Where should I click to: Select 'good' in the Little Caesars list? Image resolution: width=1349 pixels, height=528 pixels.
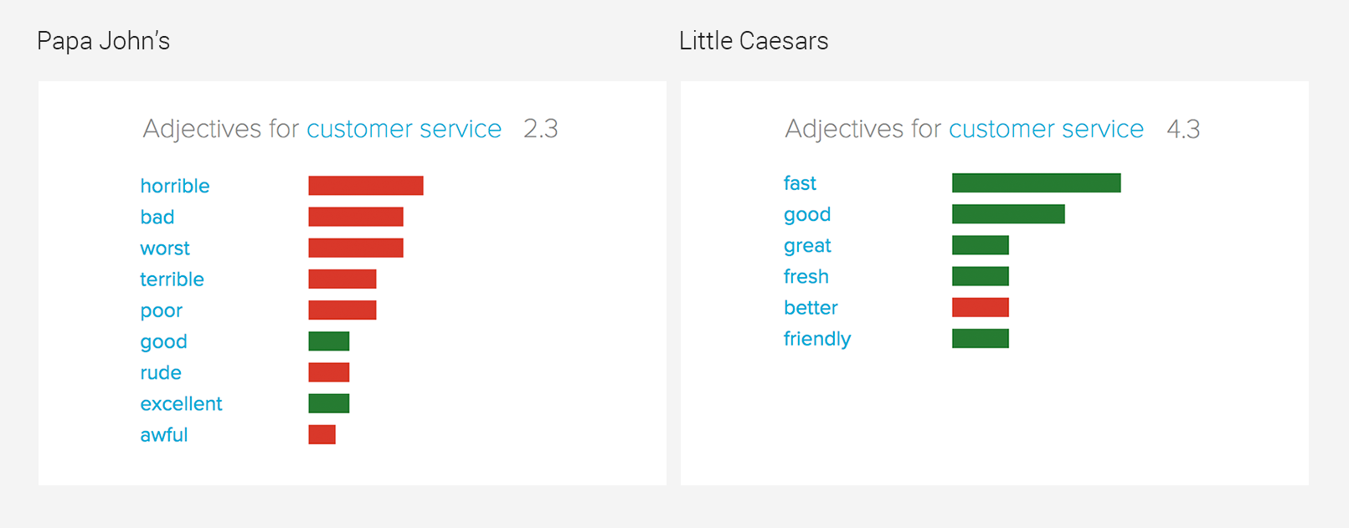pos(807,214)
